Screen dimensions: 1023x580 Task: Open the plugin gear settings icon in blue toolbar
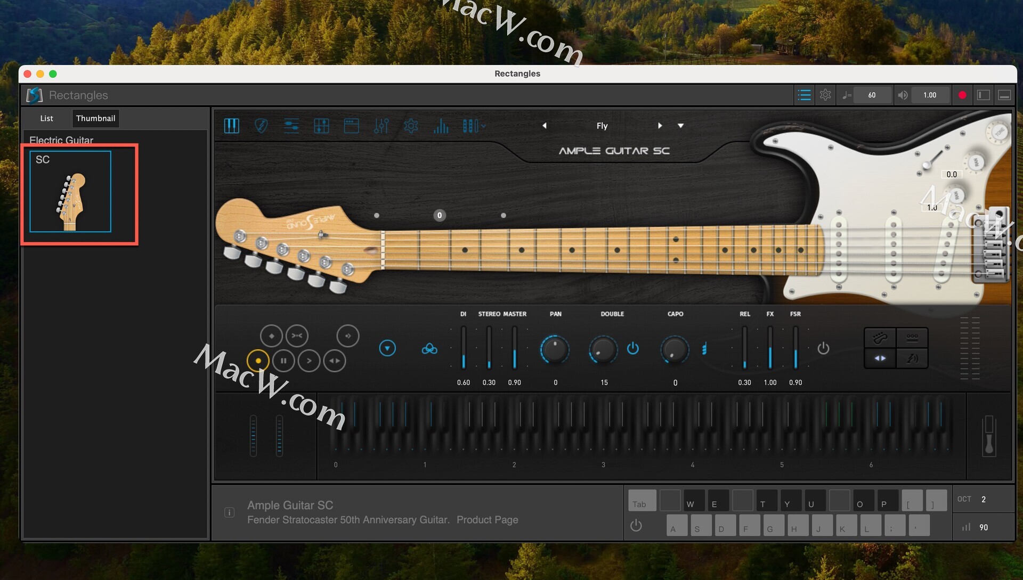411,126
